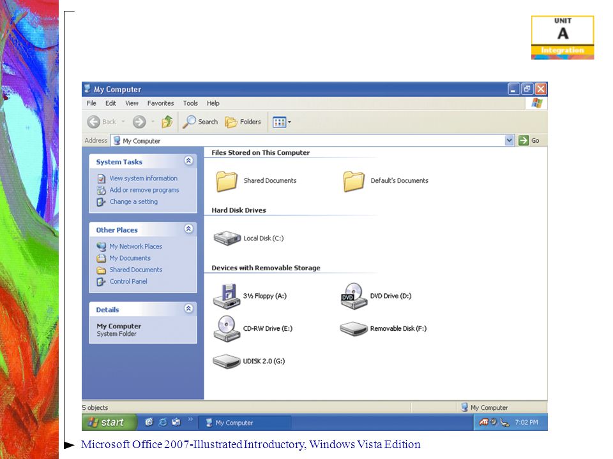613x459 pixels.
Task: Select the DVD Drive (D:) icon
Action: [x=353, y=296]
